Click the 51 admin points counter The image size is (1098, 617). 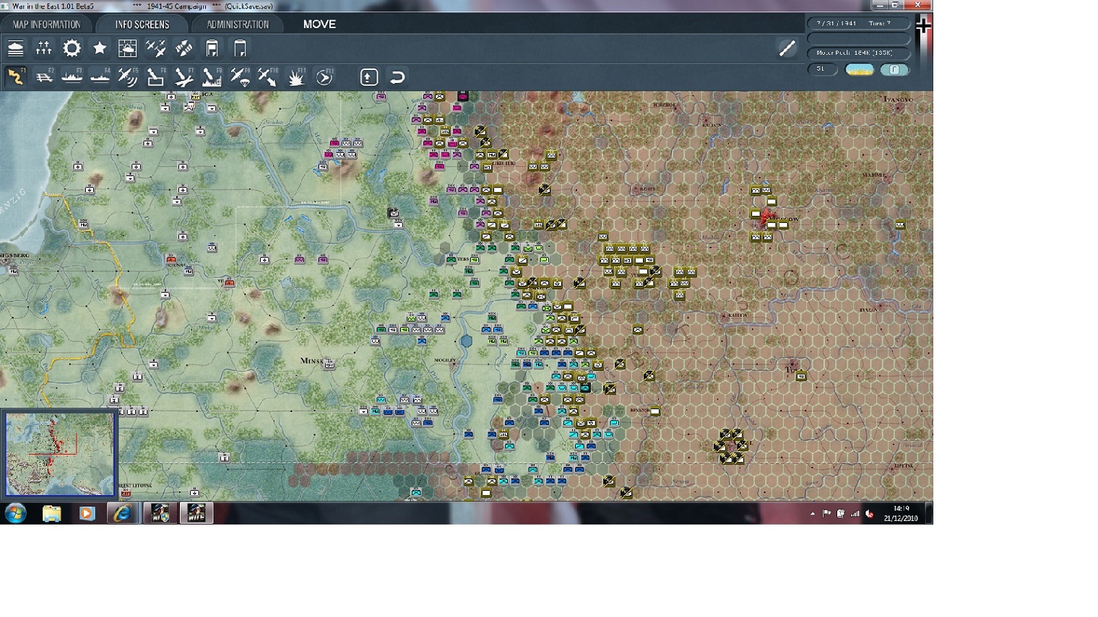click(821, 69)
